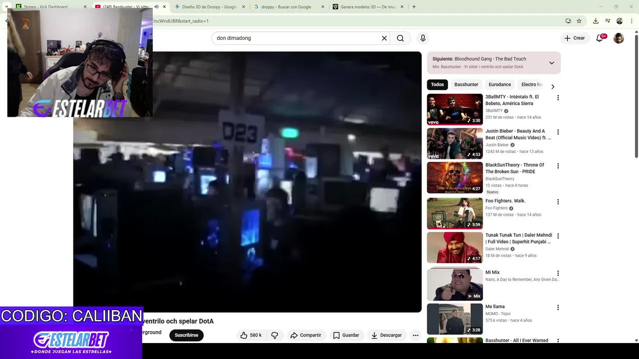Click the Justin Bieber channel name

point(497,145)
